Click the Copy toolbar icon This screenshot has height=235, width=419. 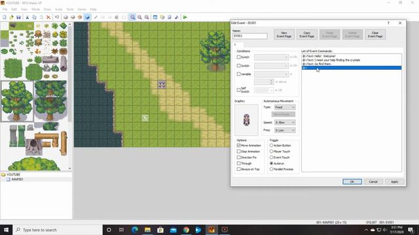tap(34, 18)
